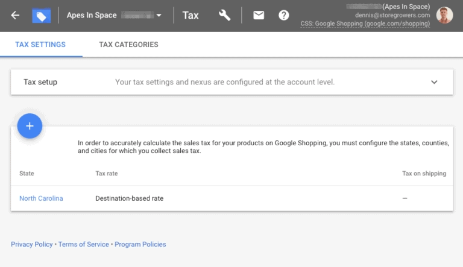Go back with the left arrow icon
Viewport: 463px width, 267px height.
click(15, 15)
